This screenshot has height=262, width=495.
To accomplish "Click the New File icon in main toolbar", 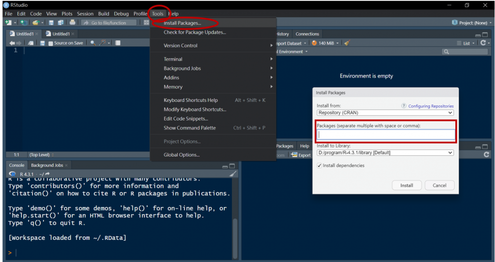I will click(x=8, y=23).
